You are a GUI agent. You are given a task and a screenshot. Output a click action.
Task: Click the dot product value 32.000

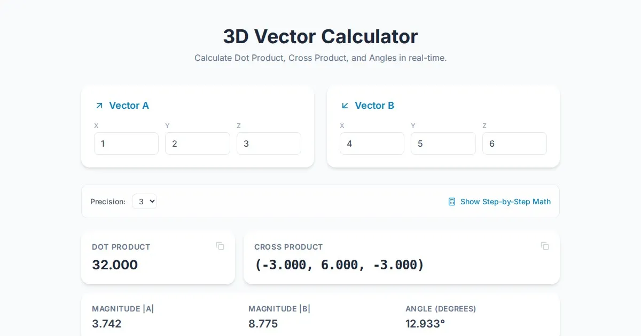pyautogui.click(x=115, y=265)
